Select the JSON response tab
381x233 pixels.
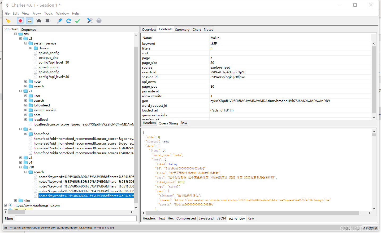coord(221,218)
